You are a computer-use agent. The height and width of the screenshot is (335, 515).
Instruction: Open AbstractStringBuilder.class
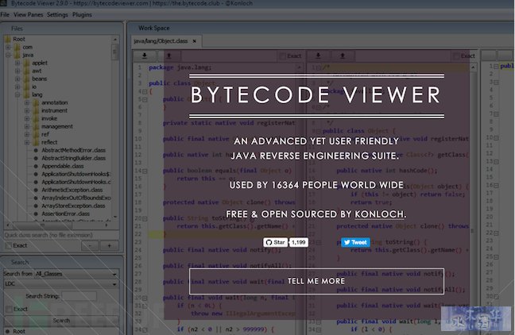pyautogui.click(x=73, y=158)
